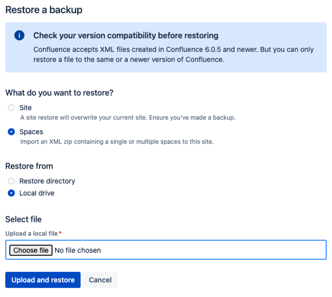This screenshot has width=332, height=297.
Task: Click the red required asterisk marker
Action: [x=60, y=233]
